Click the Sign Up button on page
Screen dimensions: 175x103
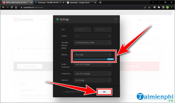pos(153,20)
